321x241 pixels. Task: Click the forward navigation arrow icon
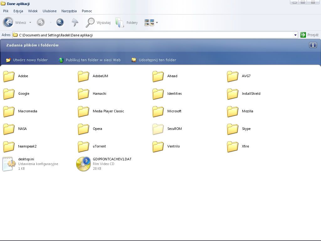pyautogui.click(x=41, y=22)
